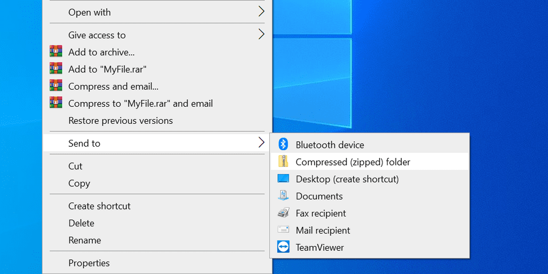Click the zipped folder icon

[283, 162]
